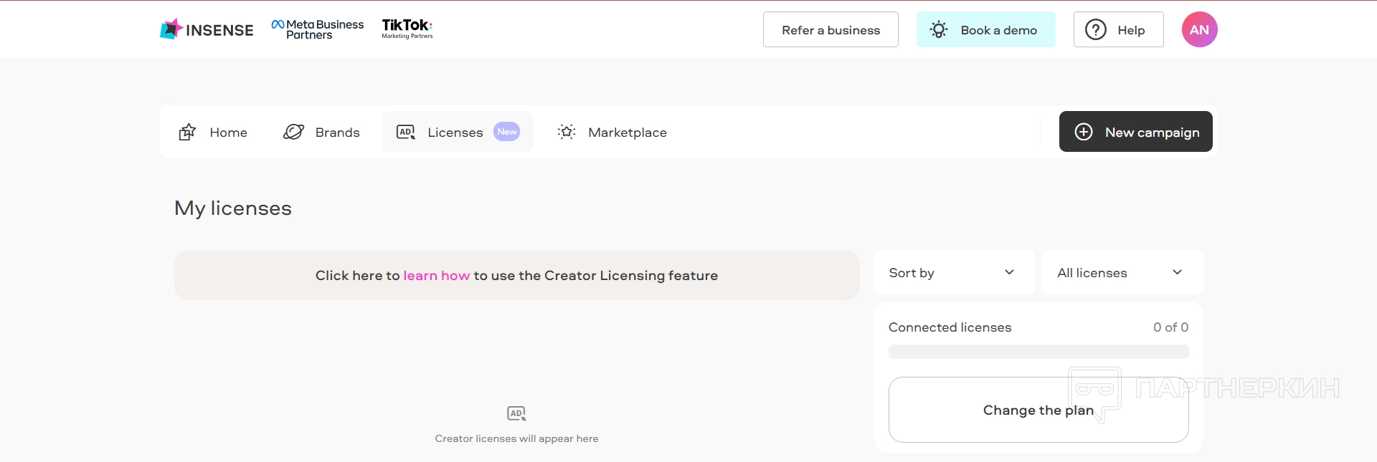Open the AN user avatar menu

[1199, 29]
